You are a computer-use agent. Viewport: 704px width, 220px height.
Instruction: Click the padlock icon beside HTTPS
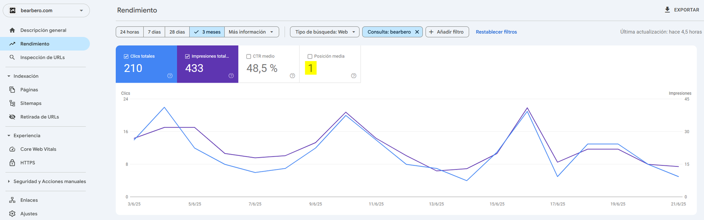(x=12, y=162)
